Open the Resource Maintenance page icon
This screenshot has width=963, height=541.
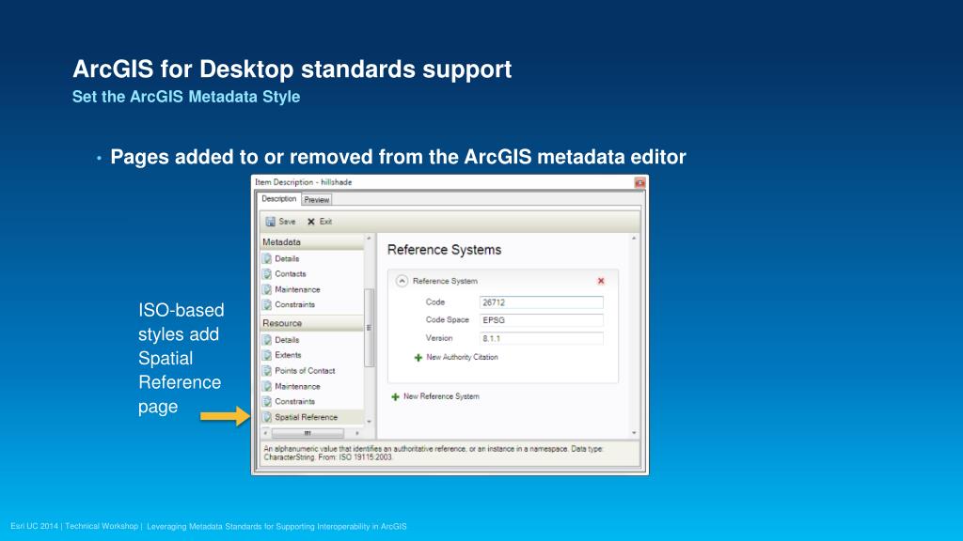click(267, 386)
